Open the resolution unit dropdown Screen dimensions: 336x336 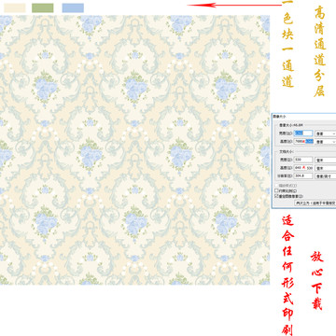pos(326,175)
